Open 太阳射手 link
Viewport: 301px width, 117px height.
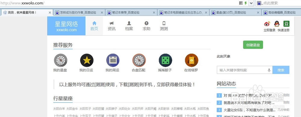[164, 109]
